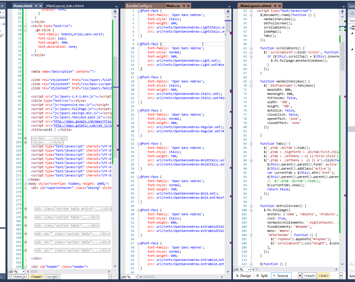Viewport: 355px width, 282px height.
Task: Open the maps.google.com script link
Action: pos(83,121)
